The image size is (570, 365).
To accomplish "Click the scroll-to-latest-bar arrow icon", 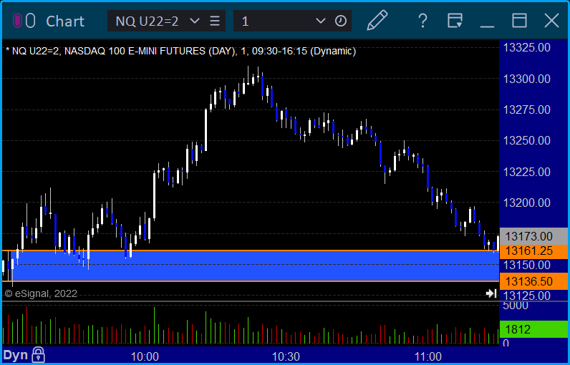I will click(x=491, y=293).
